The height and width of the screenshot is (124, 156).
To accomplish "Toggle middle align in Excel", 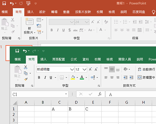I will coord(112,69).
